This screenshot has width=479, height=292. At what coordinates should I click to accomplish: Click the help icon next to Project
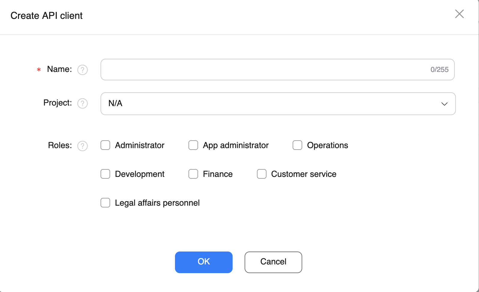(83, 103)
